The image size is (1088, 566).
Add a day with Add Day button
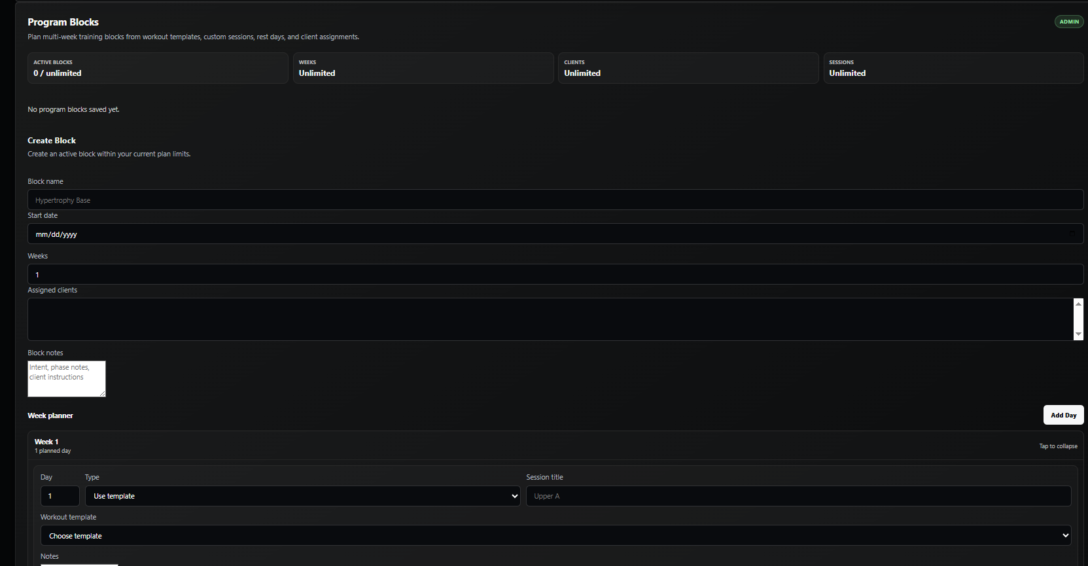pos(1063,415)
